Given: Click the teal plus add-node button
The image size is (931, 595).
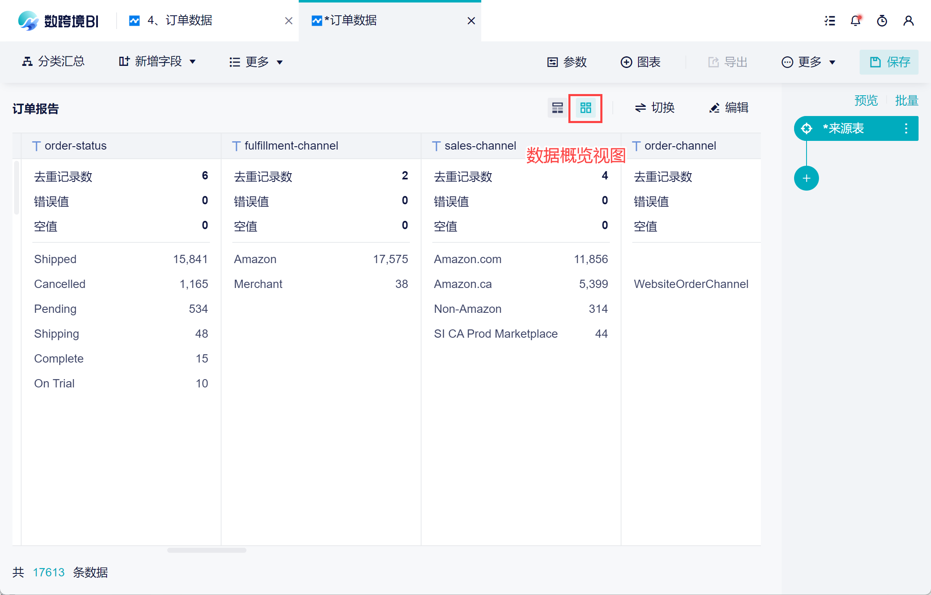Looking at the screenshot, I should pos(806,179).
